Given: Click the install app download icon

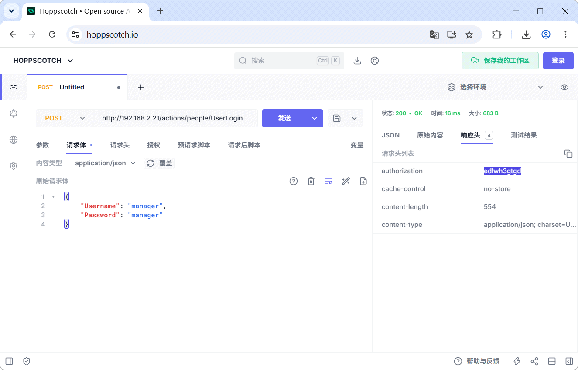Looking at the screenshot, I should tap(357, 61).
